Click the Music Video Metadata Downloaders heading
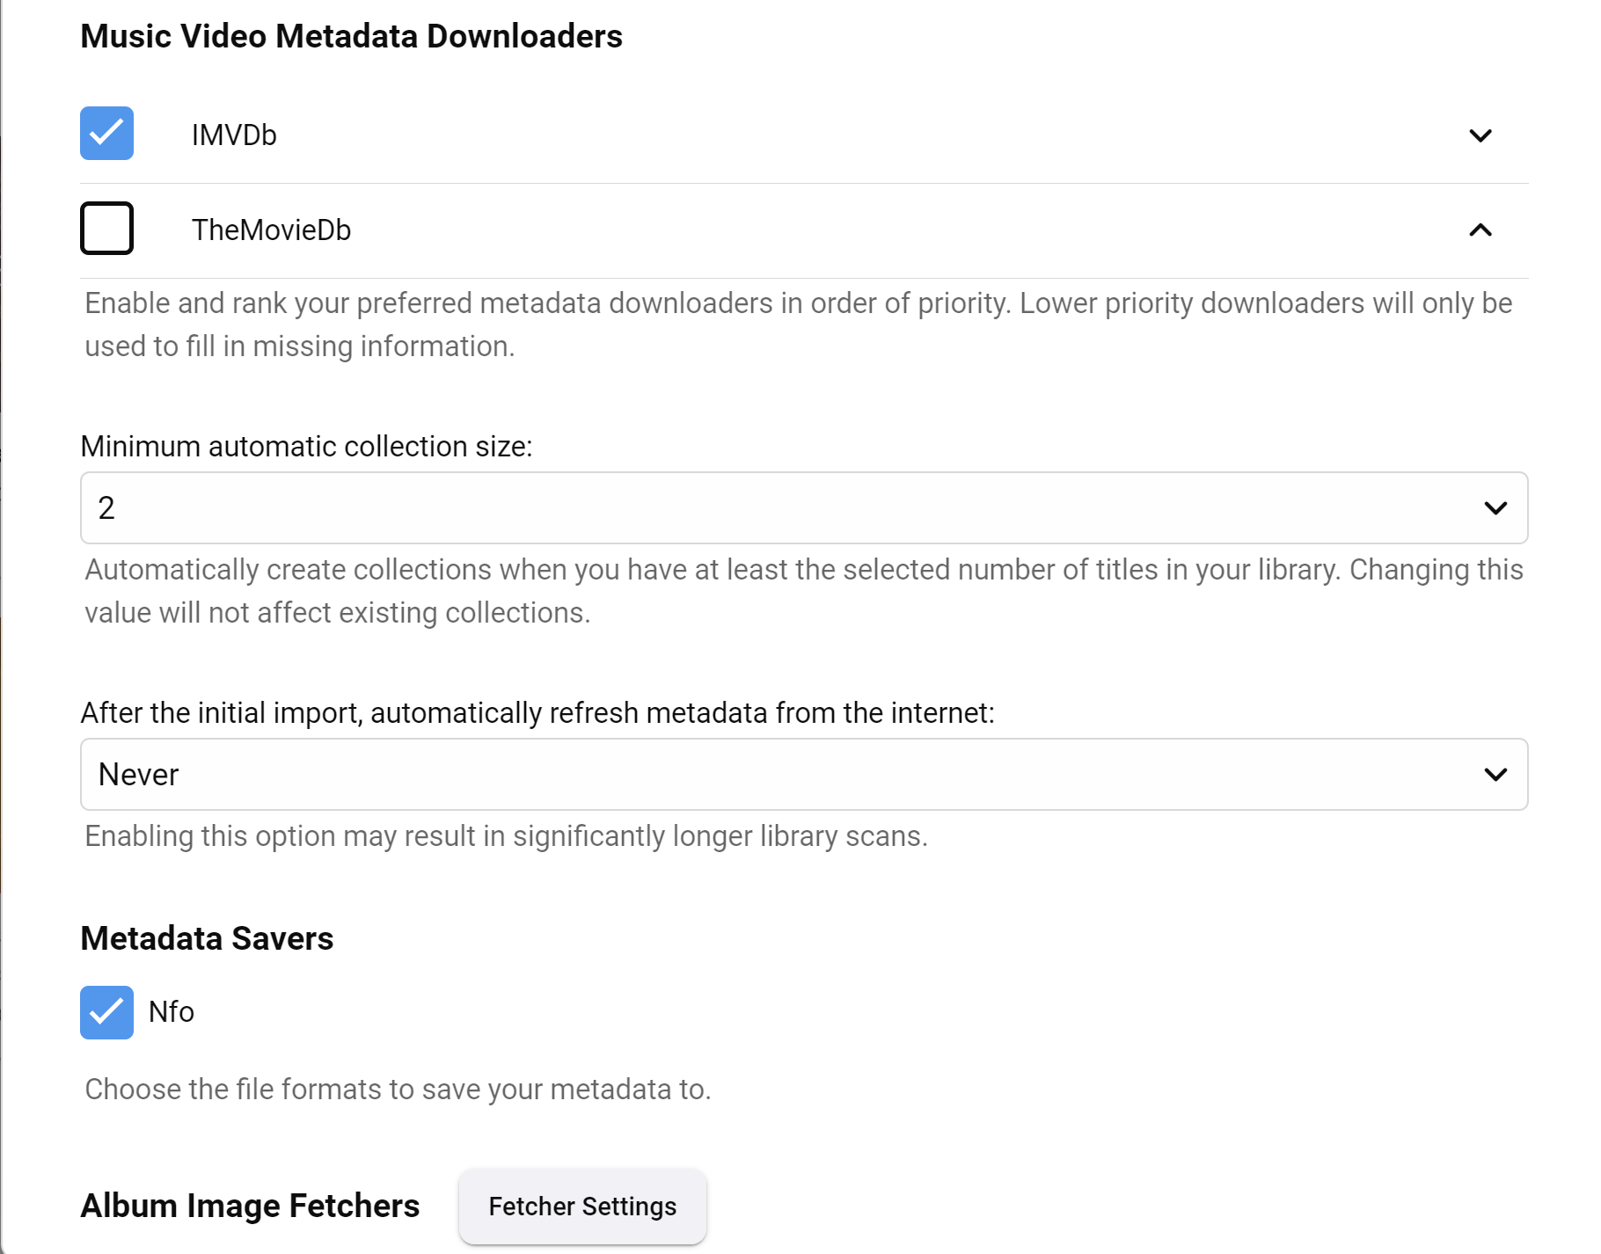This screenshot has width=1601, height=1254. (351, 37)
